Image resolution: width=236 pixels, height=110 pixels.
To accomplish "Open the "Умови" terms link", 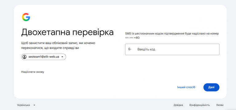I will (220, 105).
